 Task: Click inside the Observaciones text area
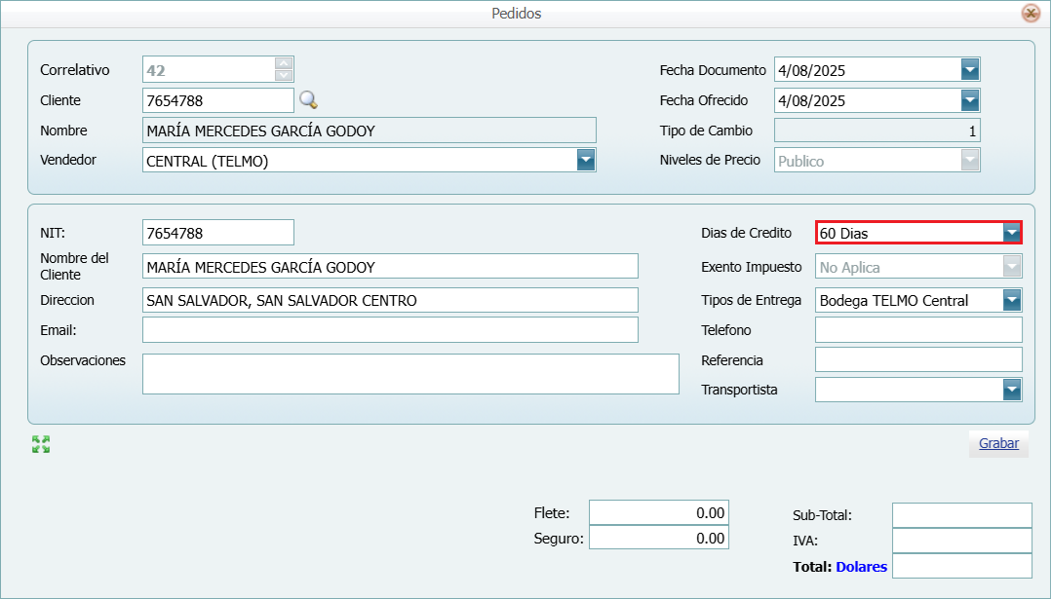409,374
